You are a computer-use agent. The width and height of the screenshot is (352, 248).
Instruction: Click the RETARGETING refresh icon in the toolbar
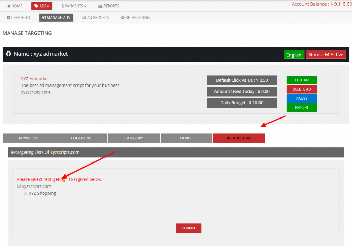123,17
